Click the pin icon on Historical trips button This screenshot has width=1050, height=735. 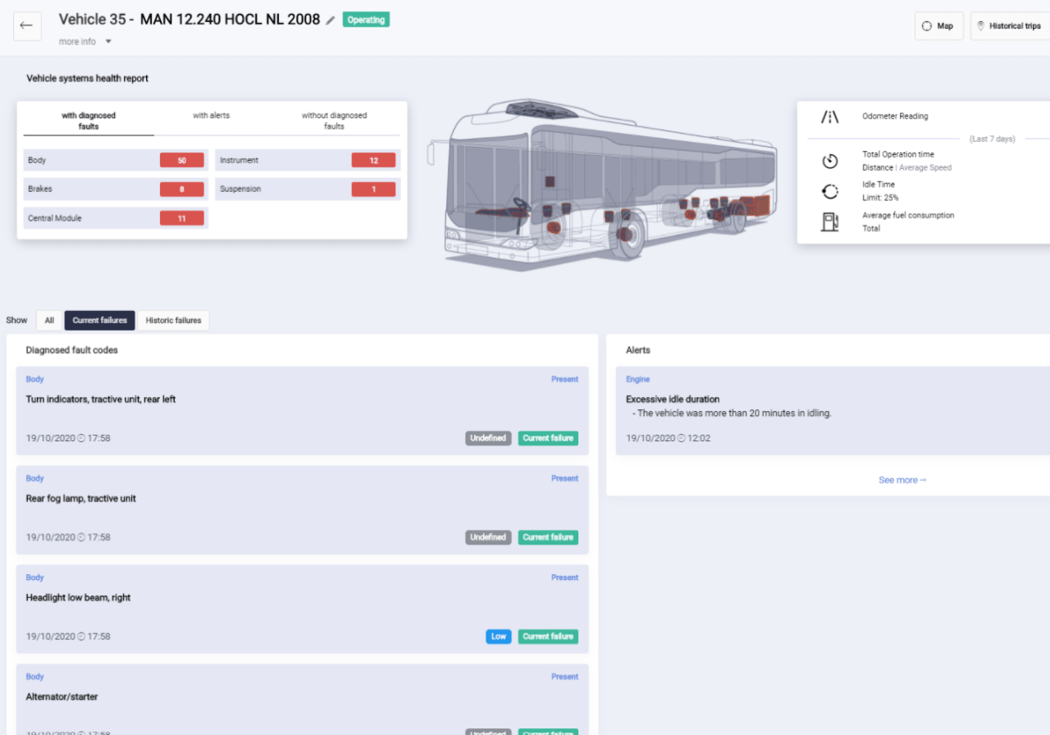[x=982, y=25]
